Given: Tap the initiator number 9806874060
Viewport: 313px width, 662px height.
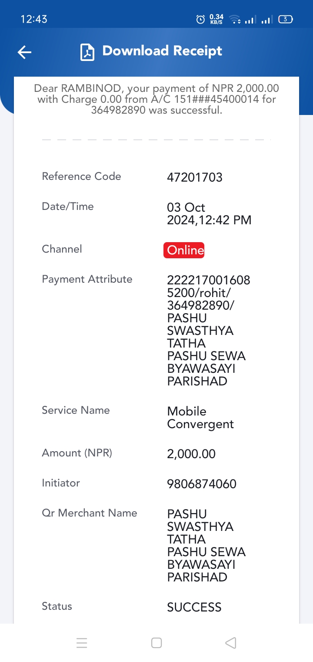Looking at the screenshot, I should [202, 484].
